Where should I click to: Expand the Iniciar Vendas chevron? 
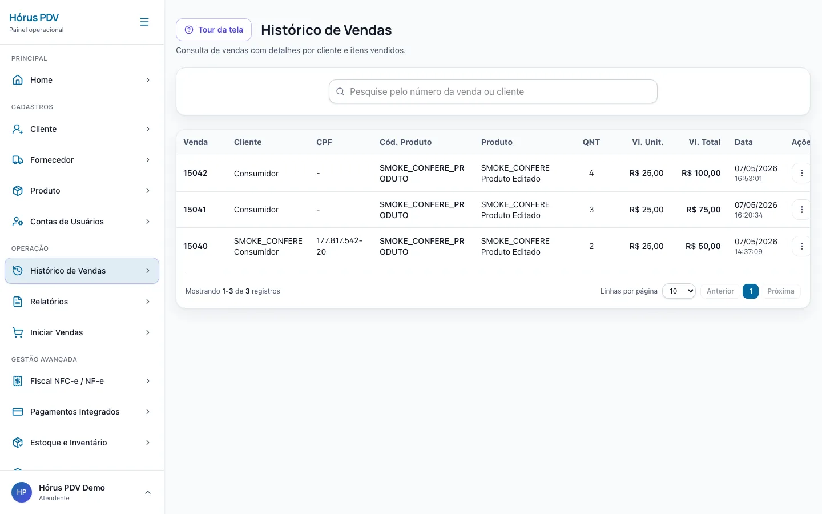click(148, 332)
